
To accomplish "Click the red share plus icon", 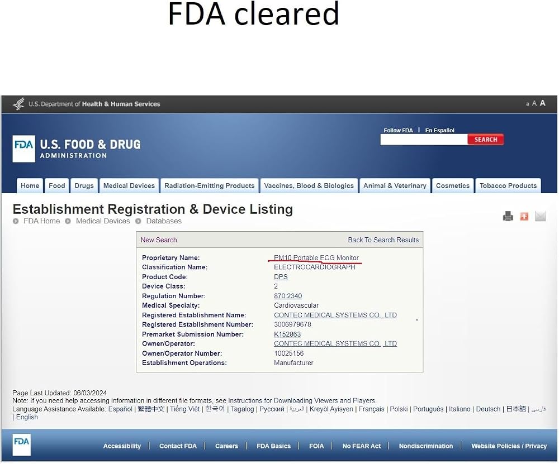I will 524,216.
